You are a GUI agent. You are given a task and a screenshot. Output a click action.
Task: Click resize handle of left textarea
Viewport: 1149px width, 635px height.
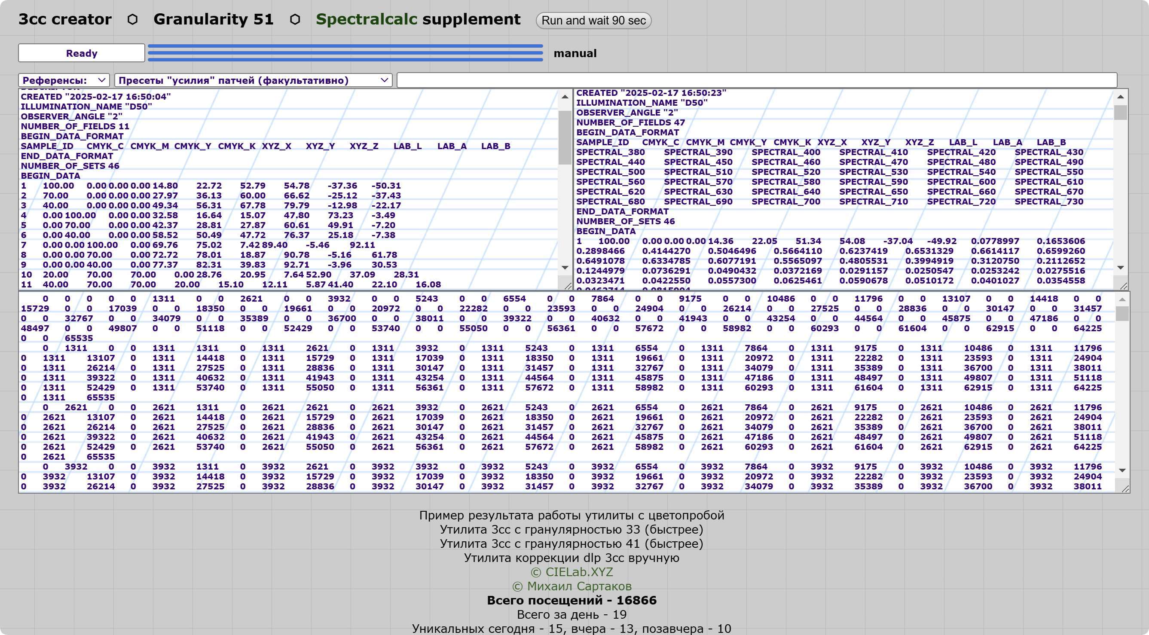pos(568,286)
